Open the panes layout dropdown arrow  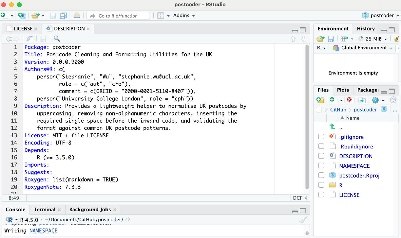tap(168, 16)
